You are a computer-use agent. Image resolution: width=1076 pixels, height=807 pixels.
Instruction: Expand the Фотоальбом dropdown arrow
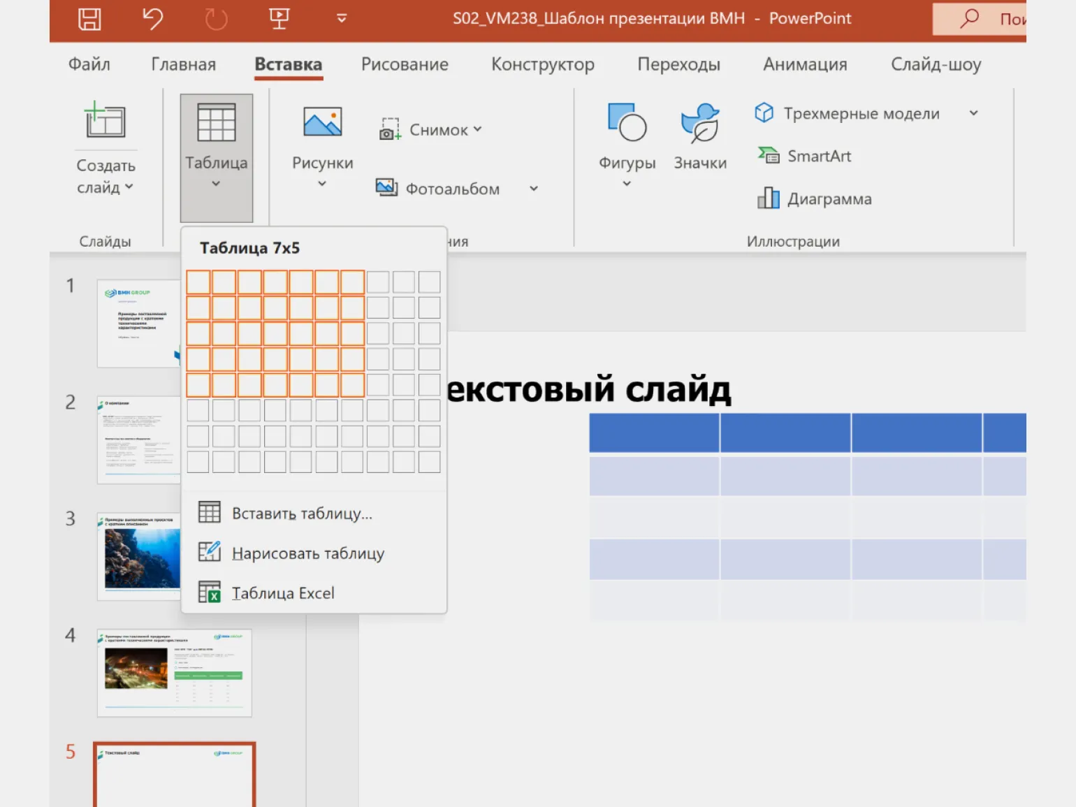pyautogui.click(x=534, y=189)
